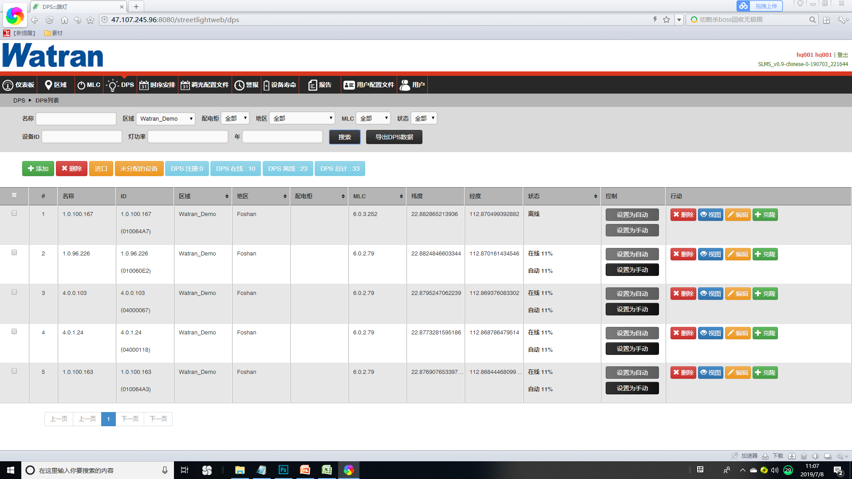Open 设备寿命 battery icon item
The width and height of the screenshot is (852, 479).
pyautogui.click(x=266, y=85)
